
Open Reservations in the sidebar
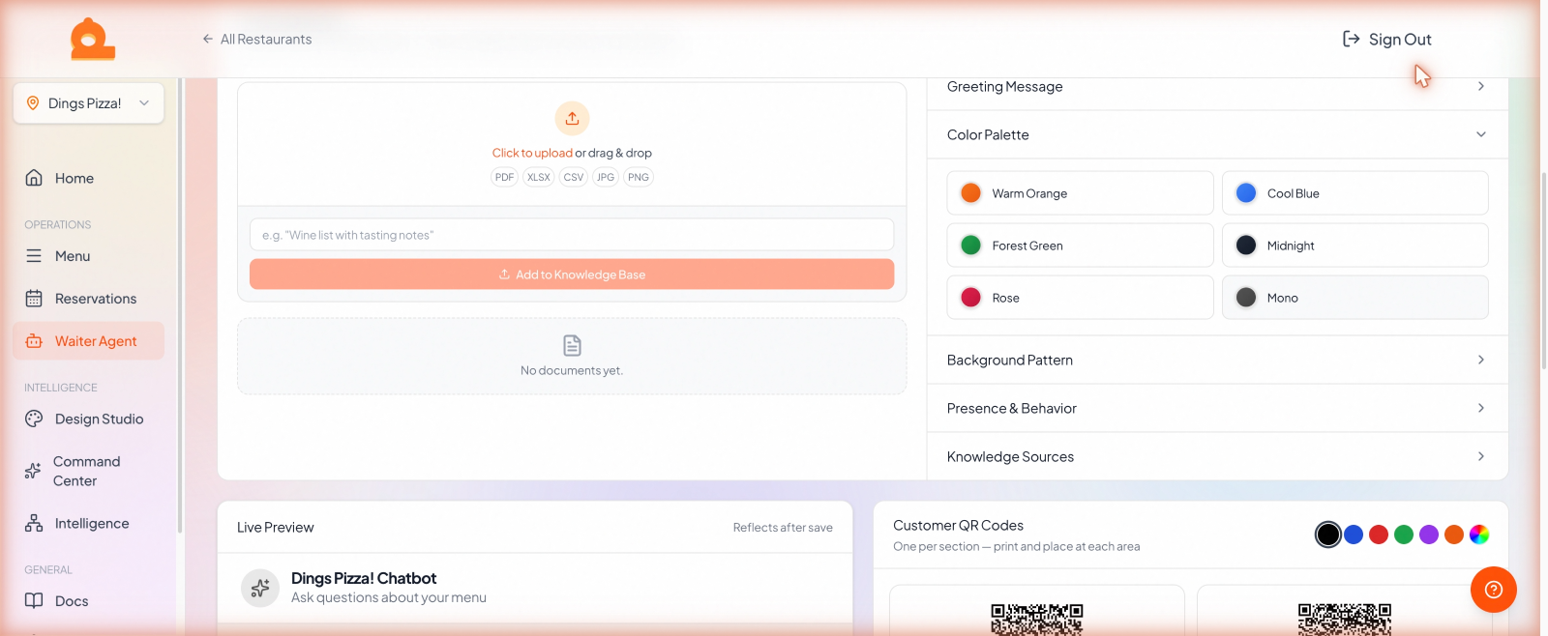88,299
